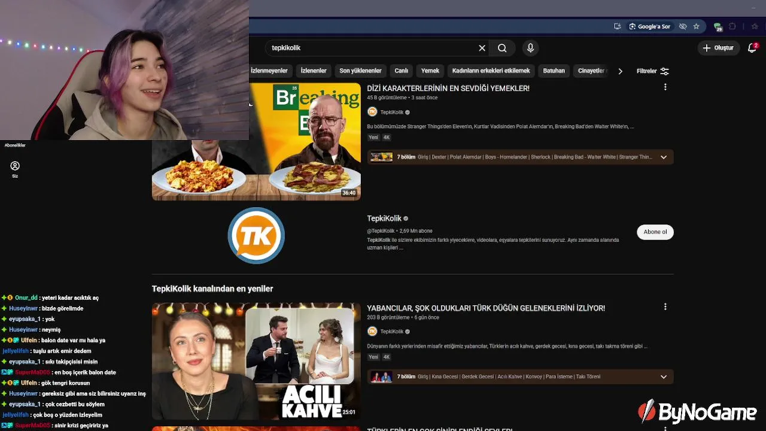Open the Siz profile icon in sidebar

coord(15,169)
